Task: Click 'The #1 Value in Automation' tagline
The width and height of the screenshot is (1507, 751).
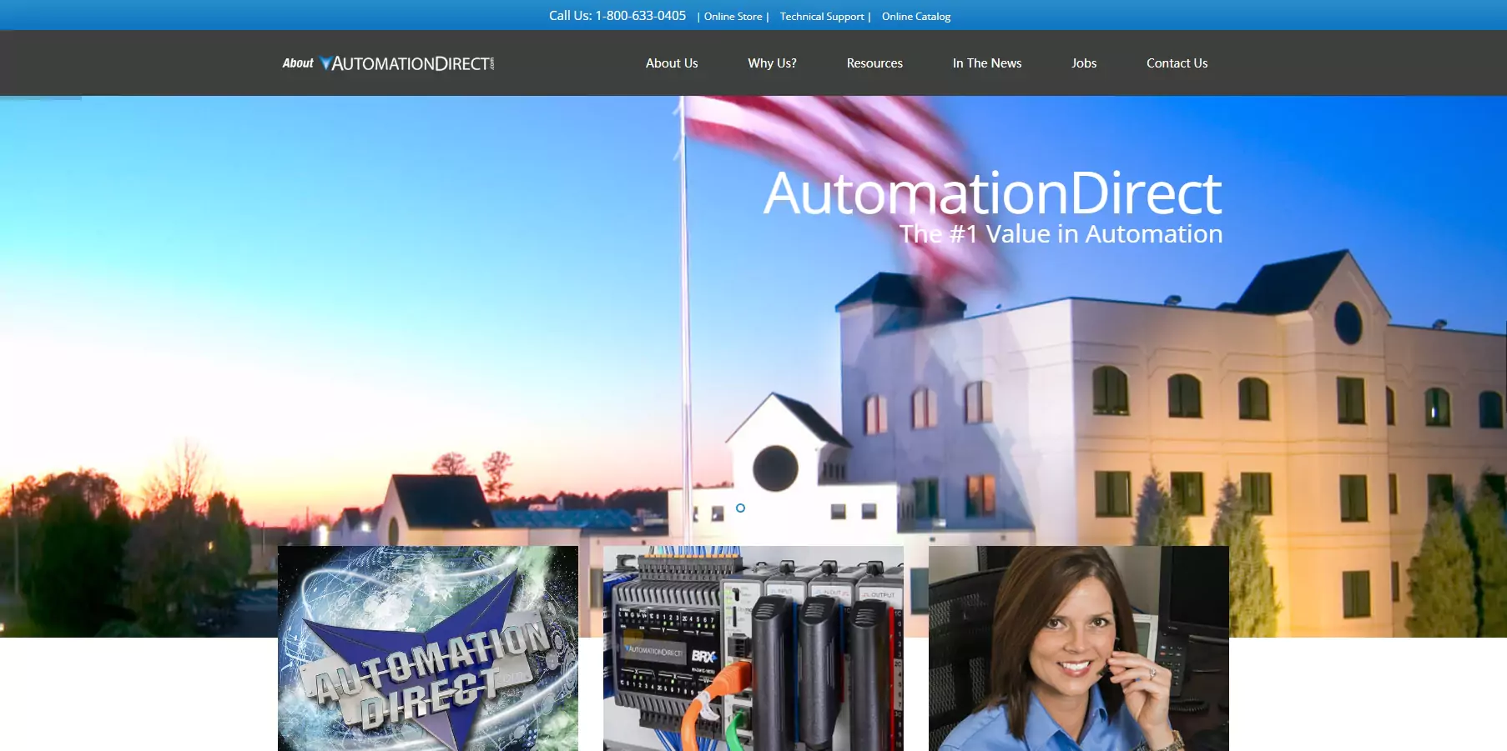Action: click(1061, 234)
